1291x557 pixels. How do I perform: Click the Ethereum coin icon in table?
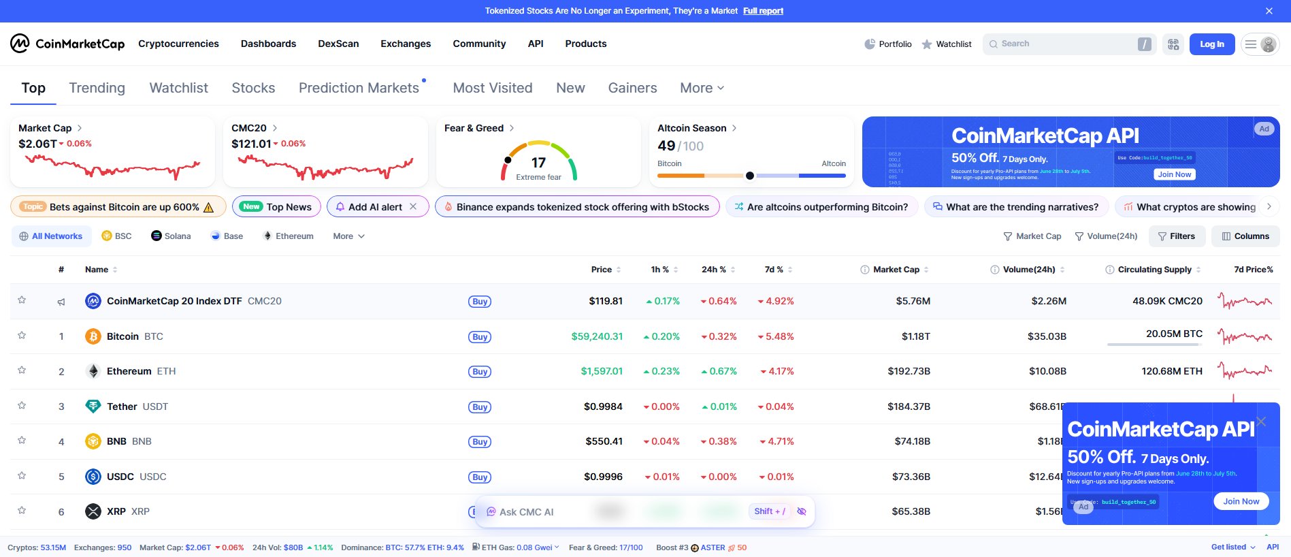(x=93, y=371)
